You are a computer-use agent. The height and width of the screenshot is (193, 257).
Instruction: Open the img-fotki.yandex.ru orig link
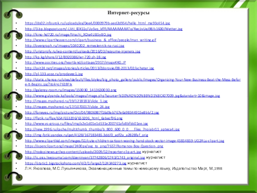pyautogui.click(x=86, y=135)
